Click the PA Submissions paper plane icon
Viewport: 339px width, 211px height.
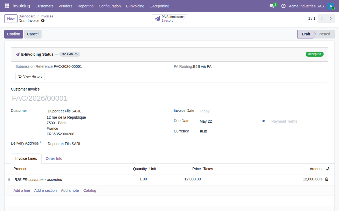157,19
